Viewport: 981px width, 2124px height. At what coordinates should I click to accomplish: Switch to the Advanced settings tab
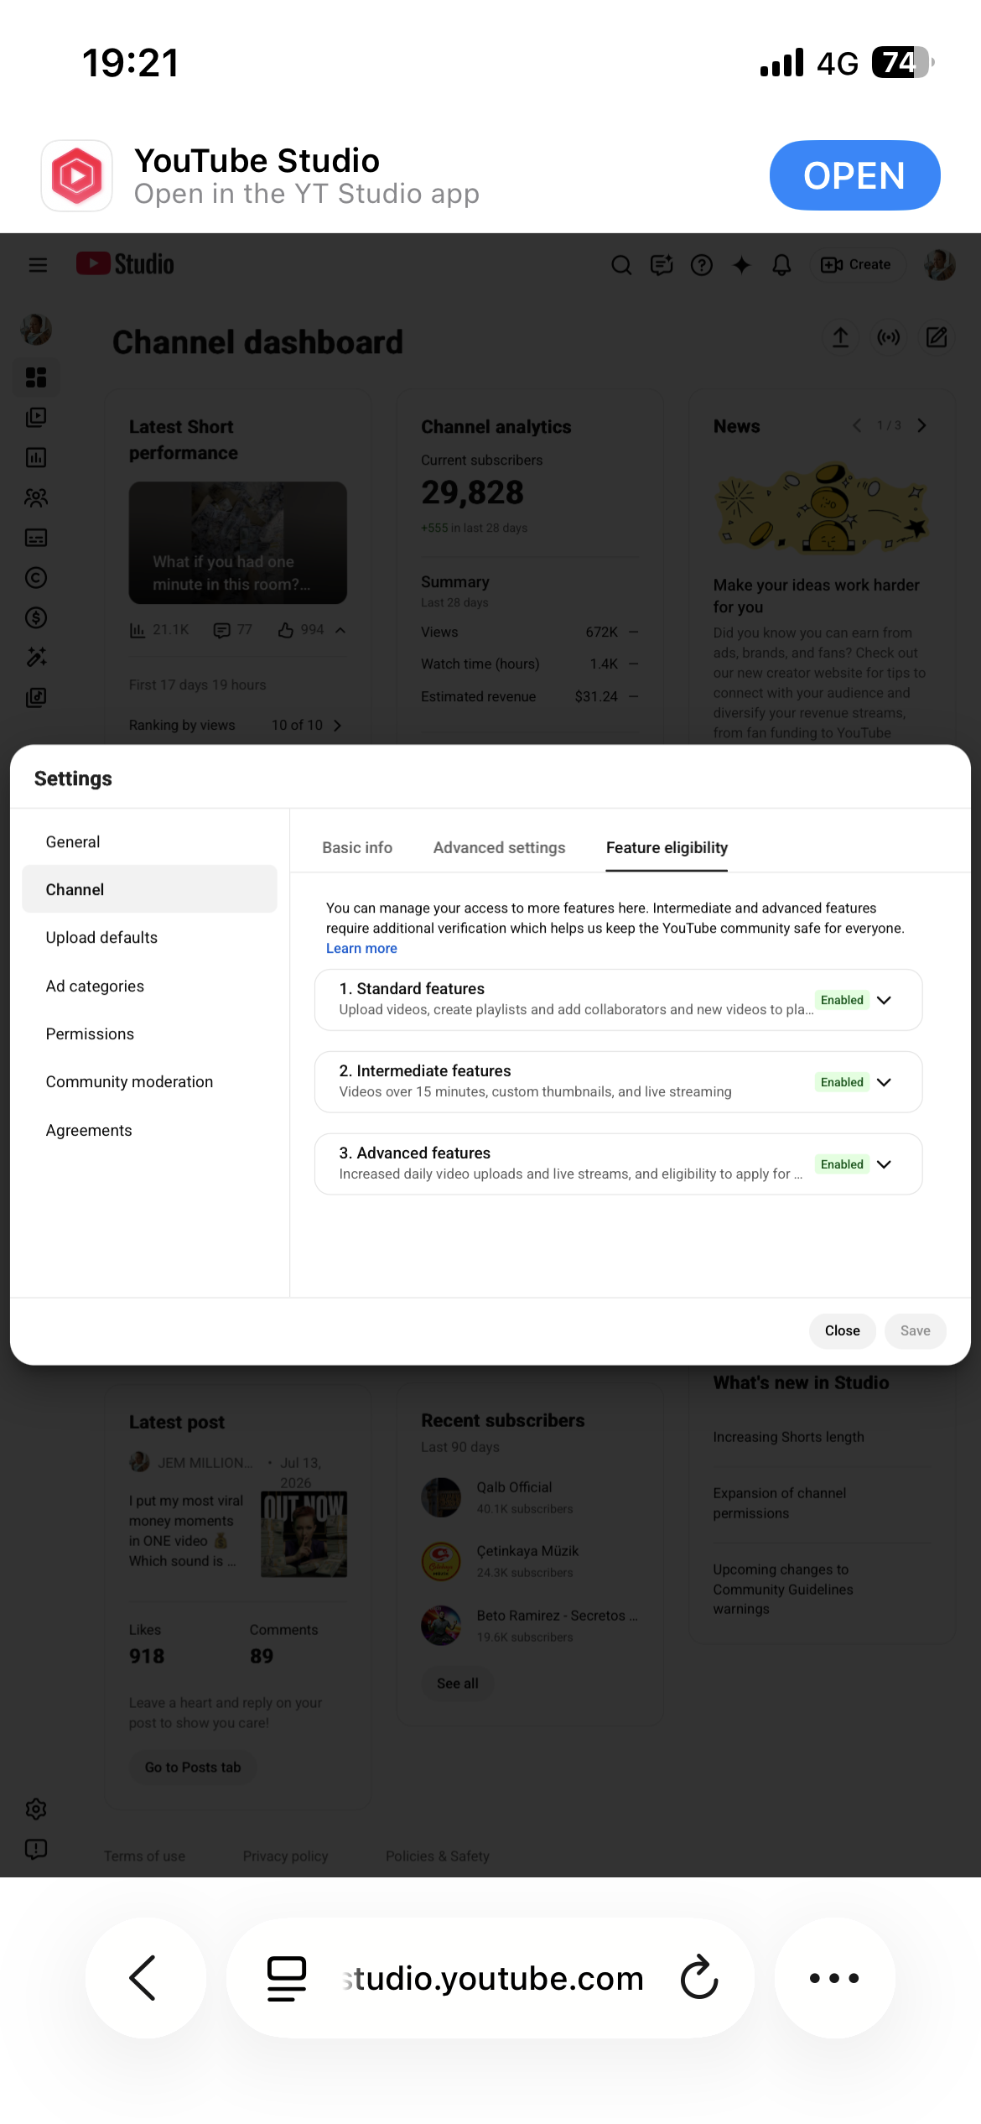coord(499,847)
